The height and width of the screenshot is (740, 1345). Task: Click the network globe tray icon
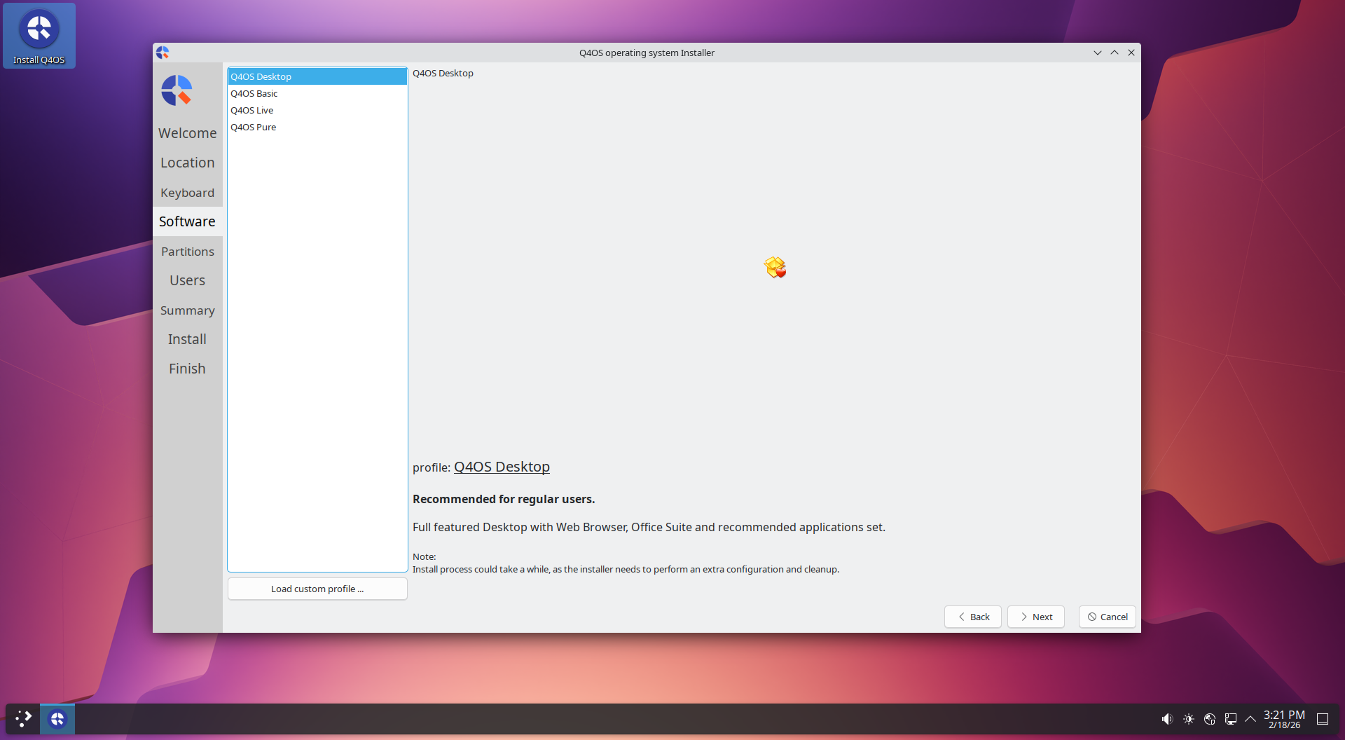tap(1209, 719)
